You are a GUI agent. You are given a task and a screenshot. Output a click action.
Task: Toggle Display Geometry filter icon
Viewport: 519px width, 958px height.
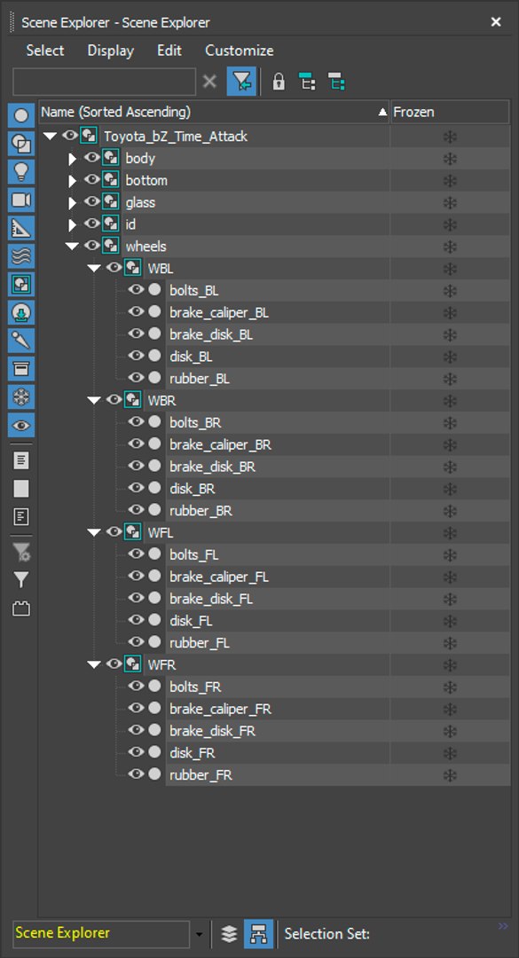21,115
